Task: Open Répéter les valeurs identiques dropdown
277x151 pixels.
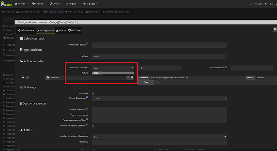Action: [159, 137]
